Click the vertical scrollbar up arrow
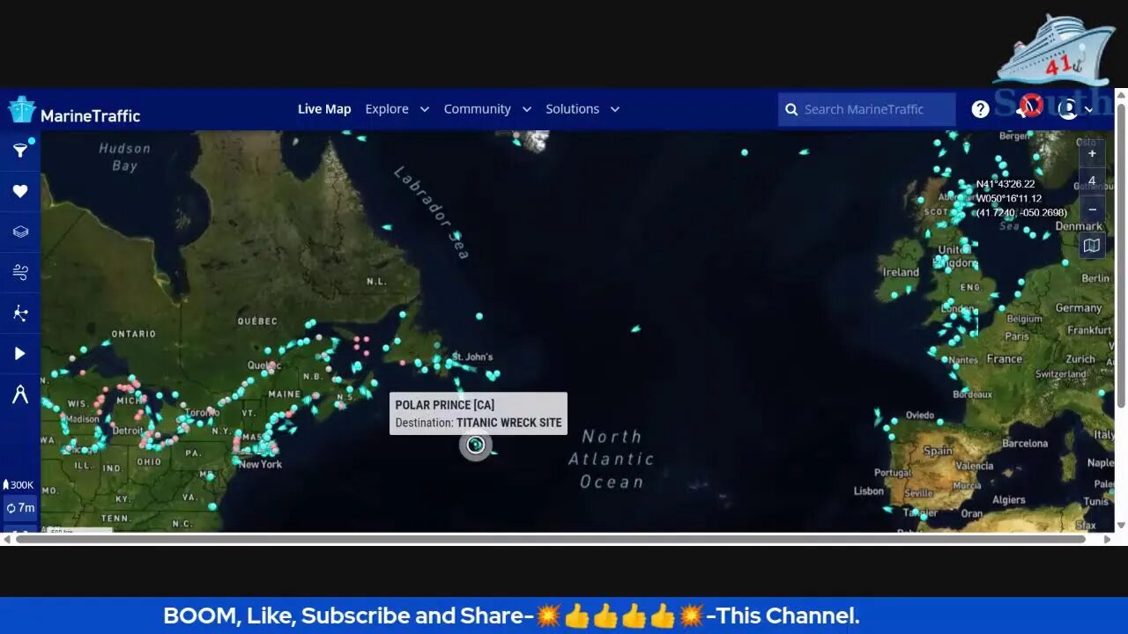This screenshot has height=634, width=1128. click(1122, 93)
